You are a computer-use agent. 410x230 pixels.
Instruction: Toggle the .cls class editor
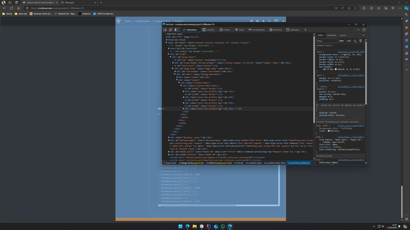click(x=348, y=41)
